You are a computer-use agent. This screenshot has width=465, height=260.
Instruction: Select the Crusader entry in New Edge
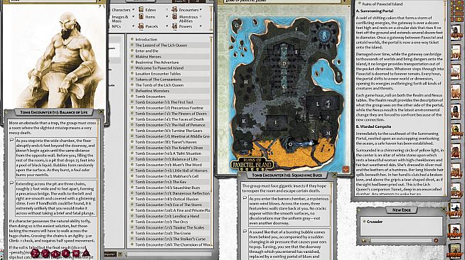375,222
